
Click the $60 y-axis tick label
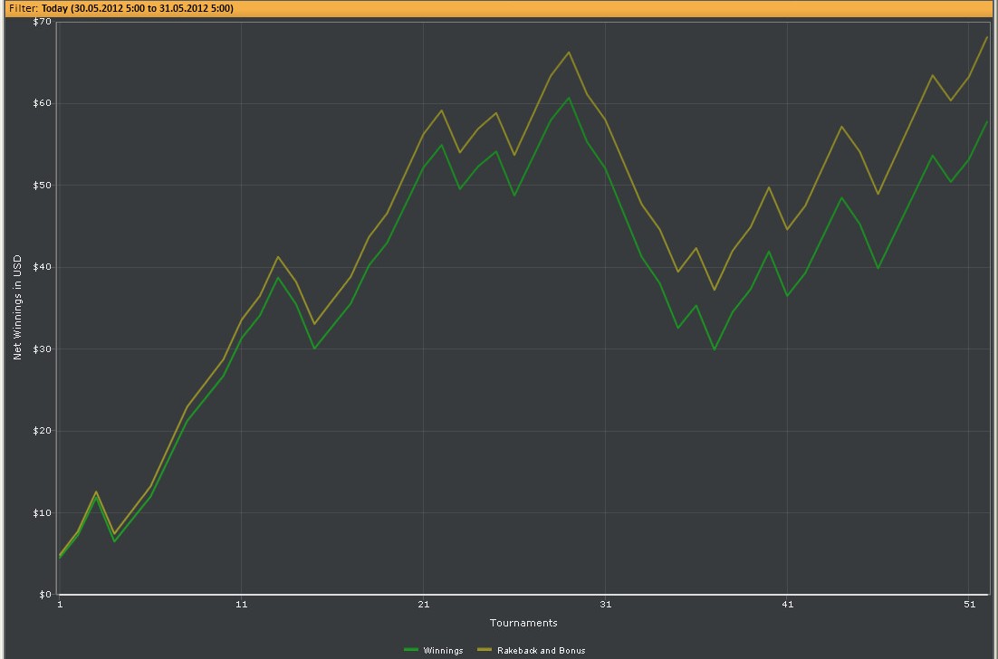coord(42,103)
